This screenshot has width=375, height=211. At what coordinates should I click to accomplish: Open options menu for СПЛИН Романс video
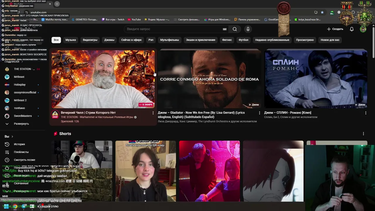point(366,113)
